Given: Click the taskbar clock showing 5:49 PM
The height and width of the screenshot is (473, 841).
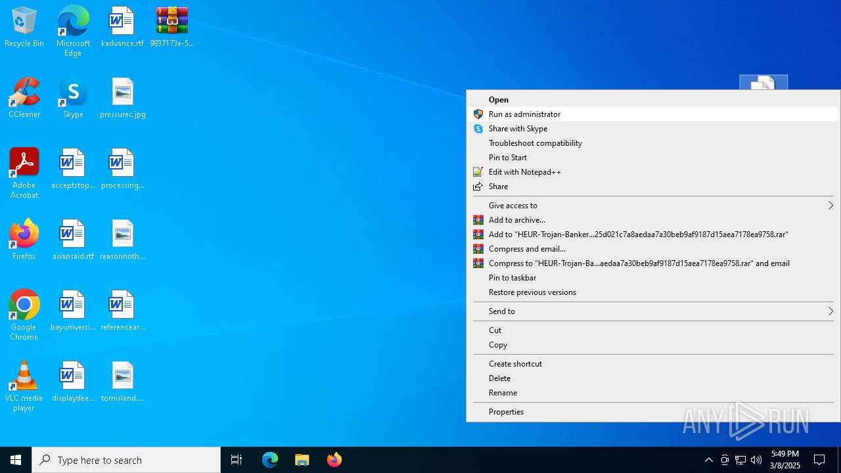Looking at the screenshot, I should (x=785, y=460).
